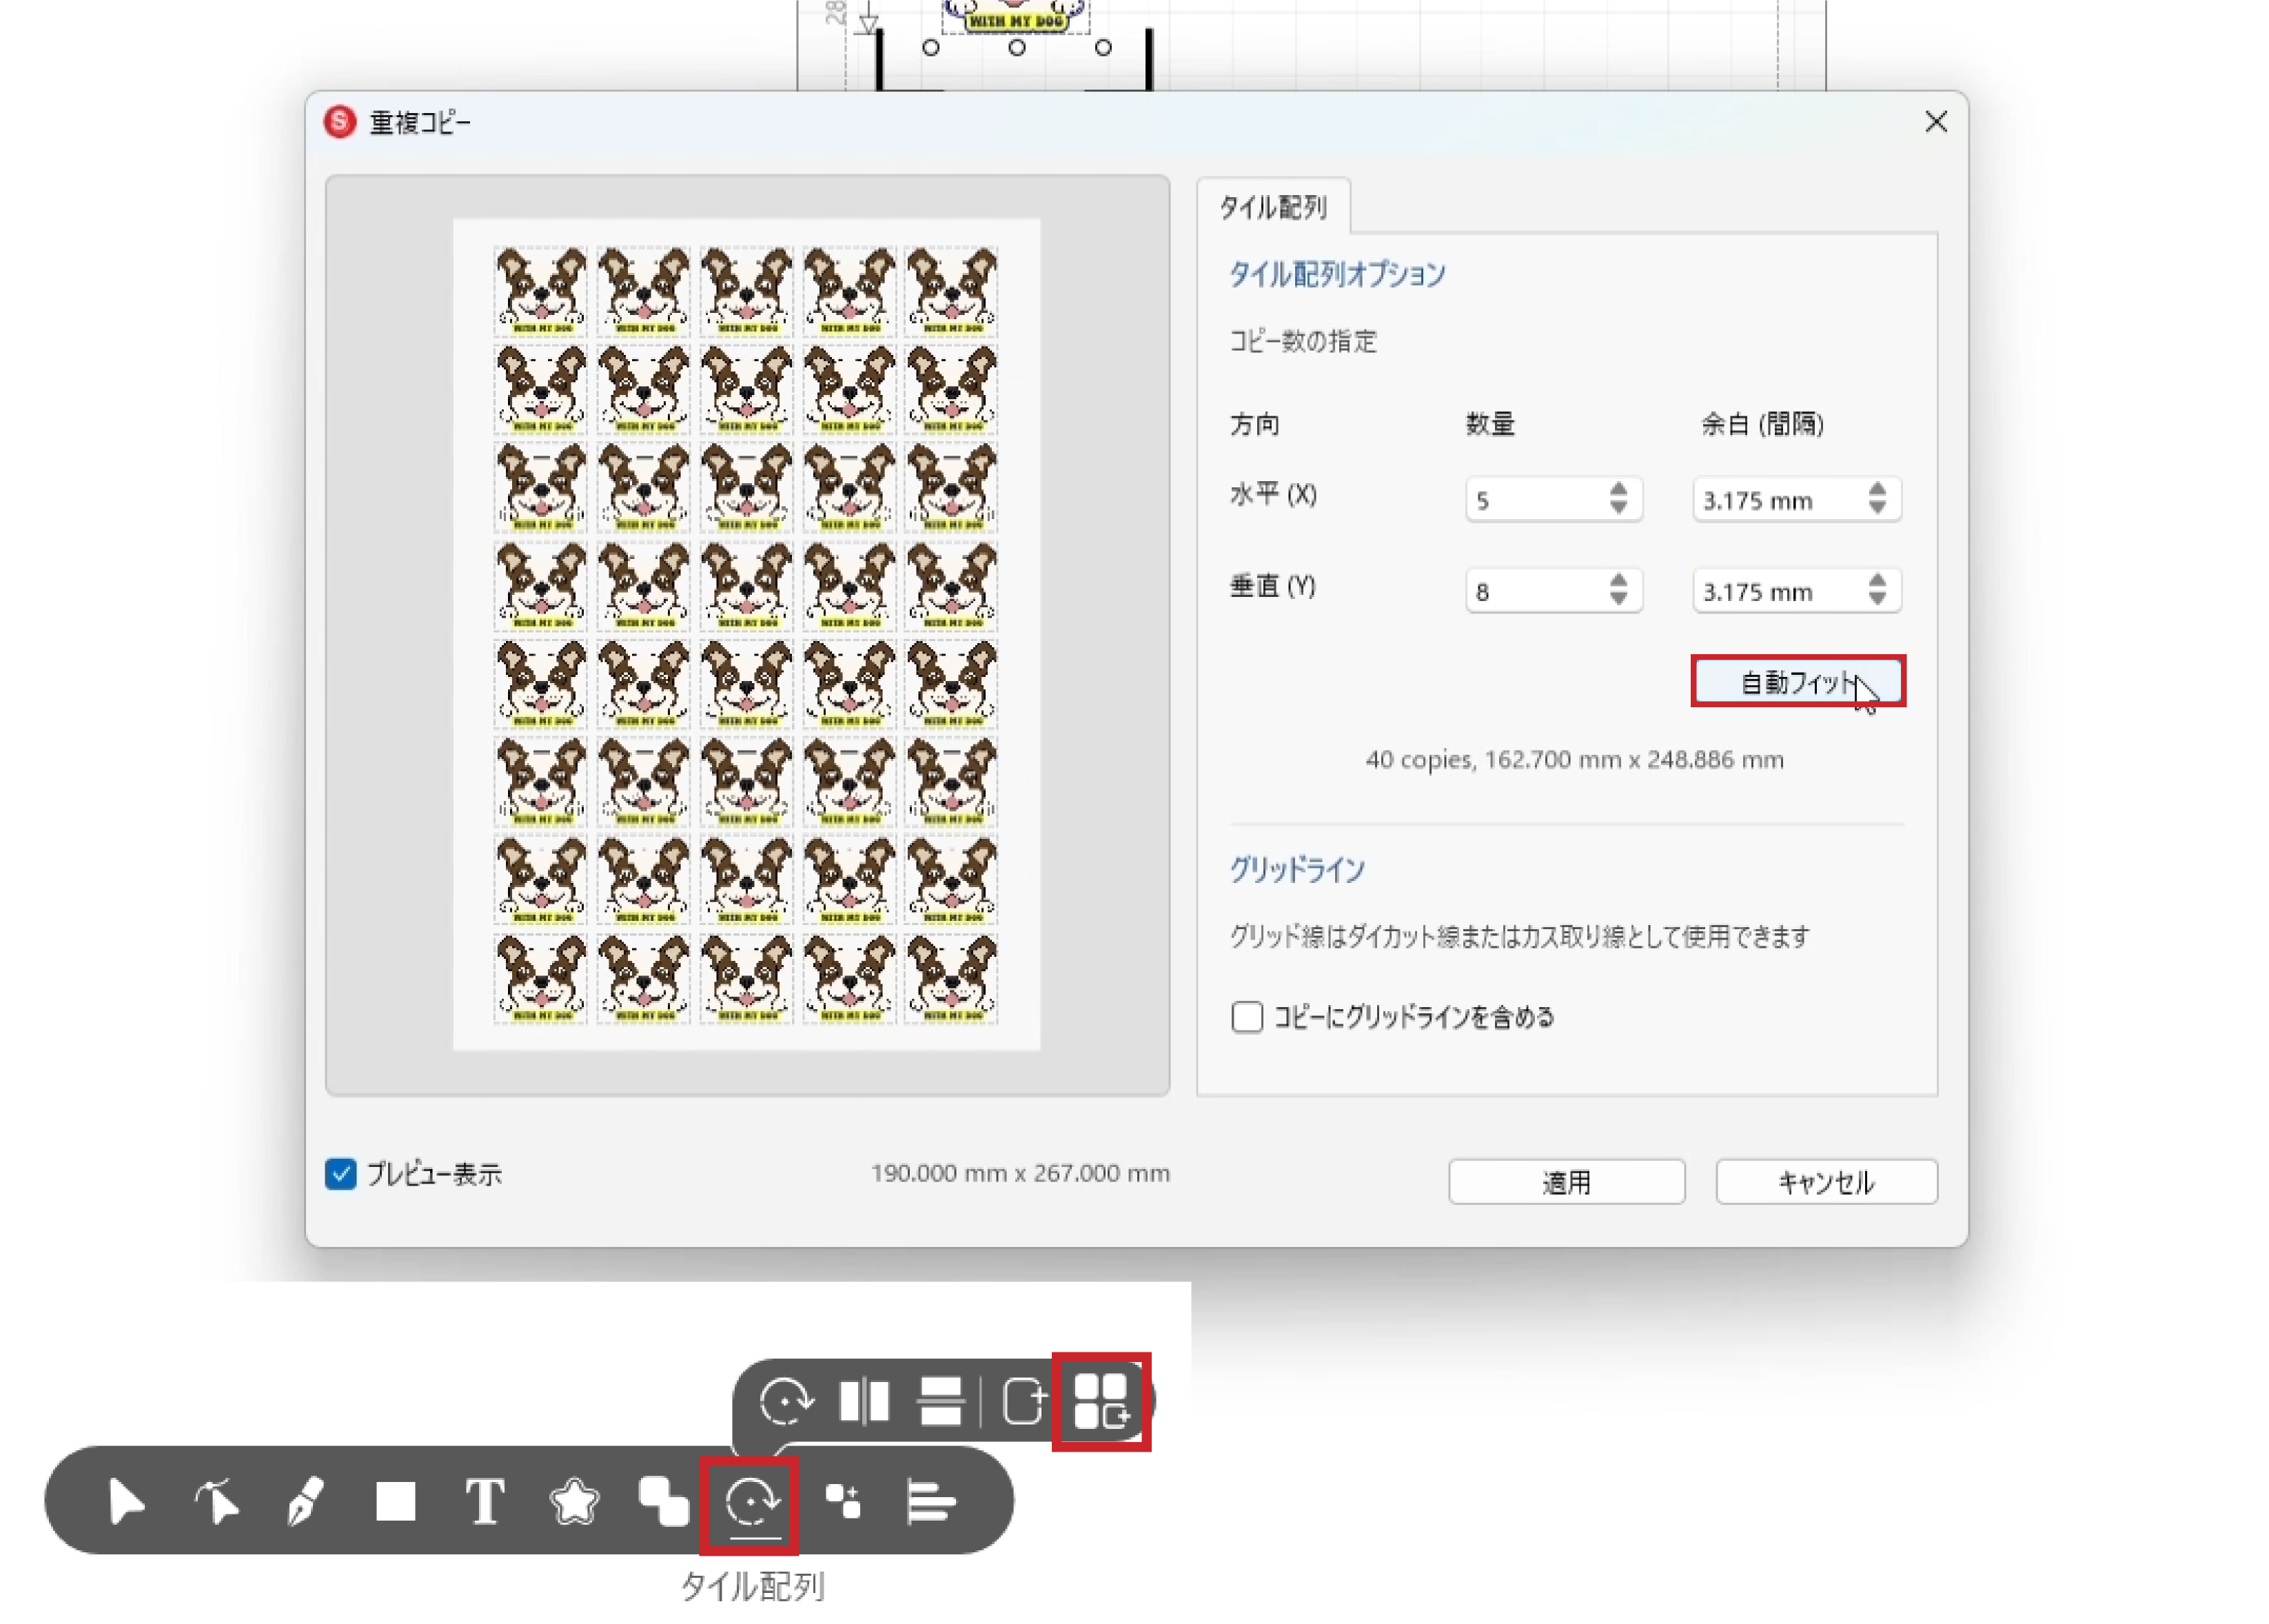Decrease the 垂直 (Y) quantity

click(x=1618, y=599)
